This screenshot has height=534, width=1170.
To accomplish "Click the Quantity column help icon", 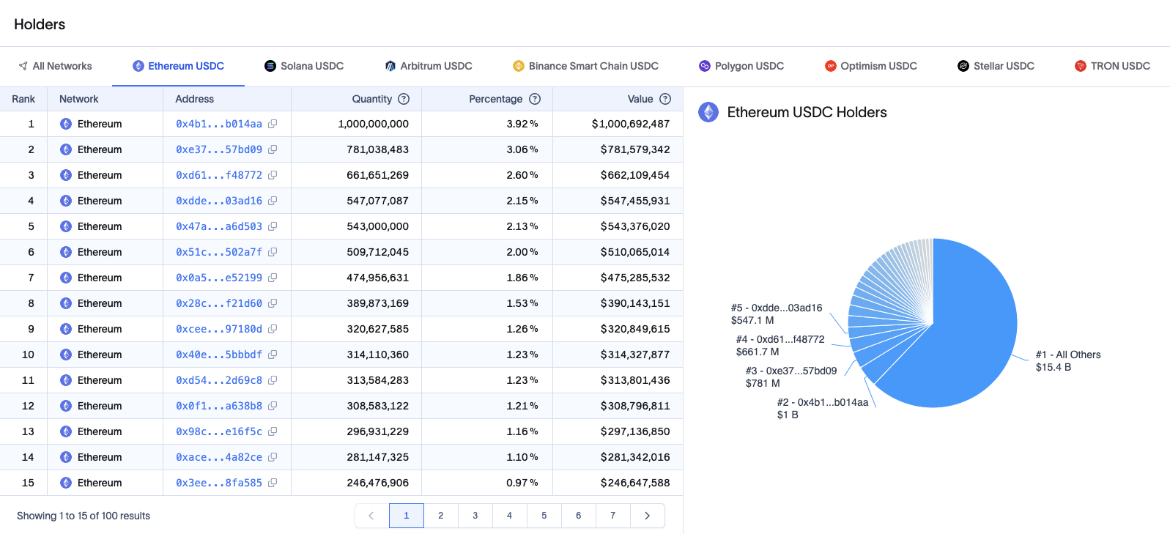I will (x=404, y=99).
